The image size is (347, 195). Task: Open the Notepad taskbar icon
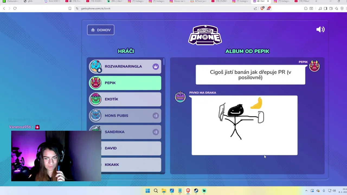(x=180, y=191)
